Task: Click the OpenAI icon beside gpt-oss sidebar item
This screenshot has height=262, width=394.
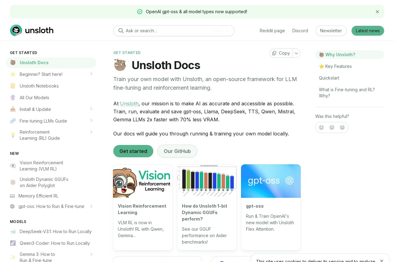Action: click(x=12, y=206)
